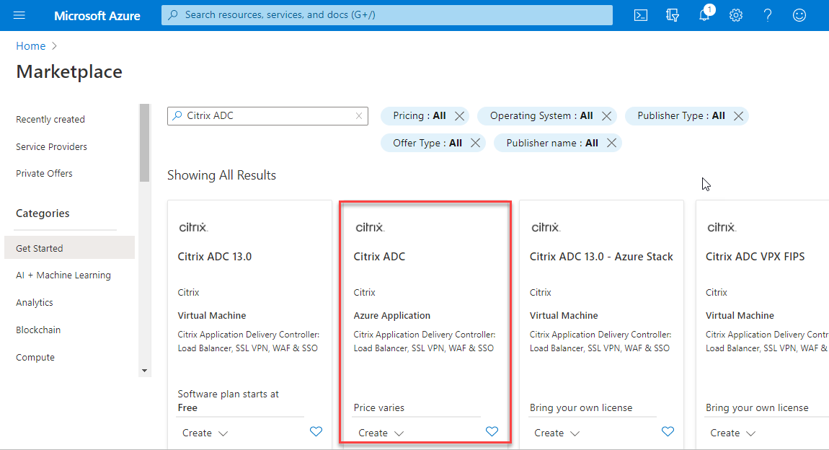Open Citrix ADC 13.0 - Azure Stack title
Image resolution: width=829 pixels, height=450 pixels.
coord(601,257)
